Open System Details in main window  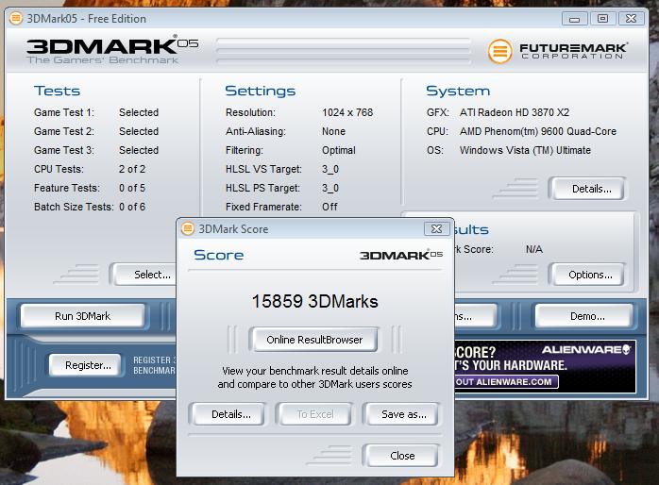pyautogui.click(x=588, y=189)
